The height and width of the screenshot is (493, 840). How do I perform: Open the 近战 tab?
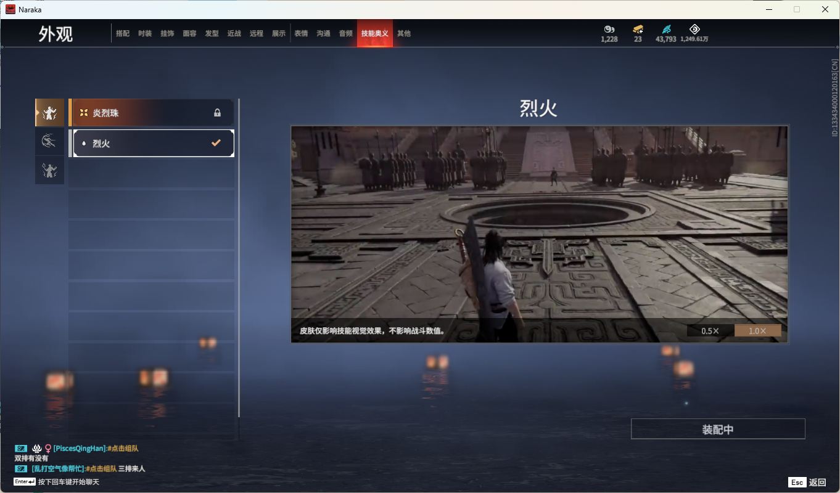[x=234, y=33]
